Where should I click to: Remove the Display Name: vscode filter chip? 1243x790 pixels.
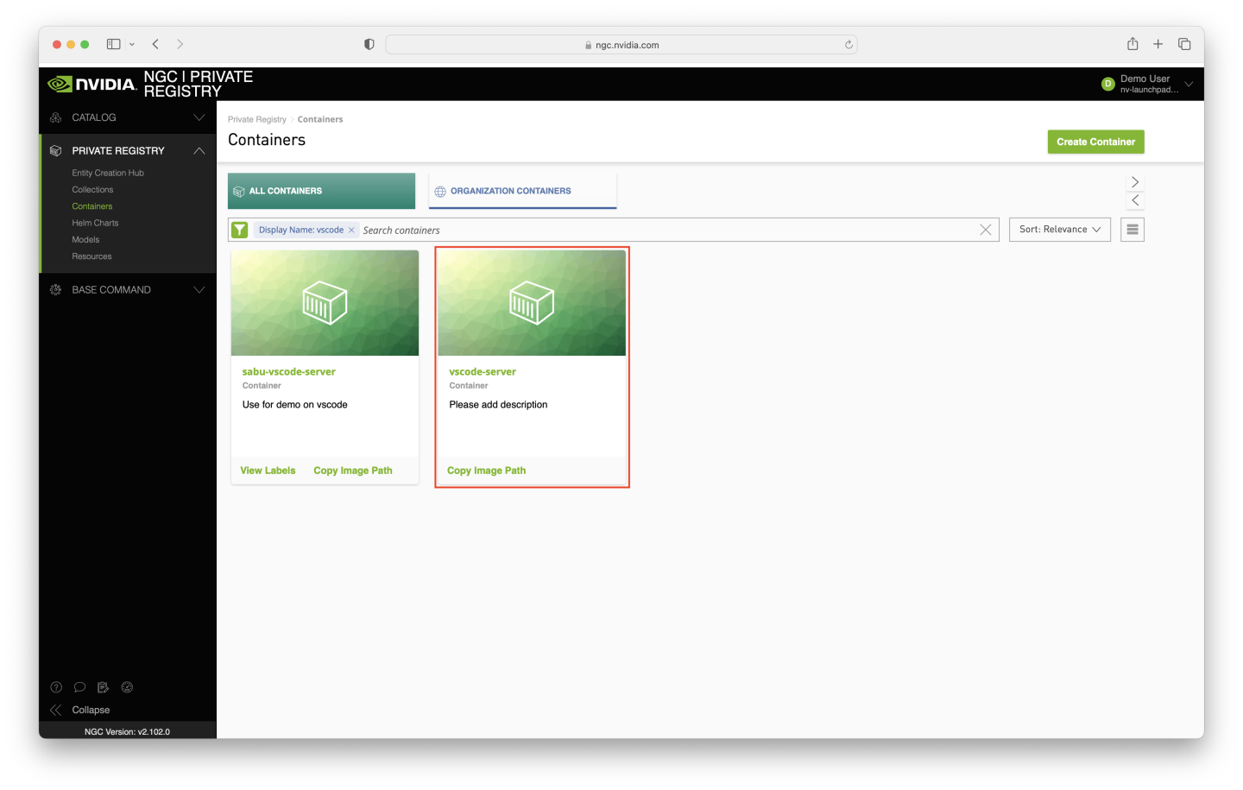pyautogui.click(x=351, y=230)
